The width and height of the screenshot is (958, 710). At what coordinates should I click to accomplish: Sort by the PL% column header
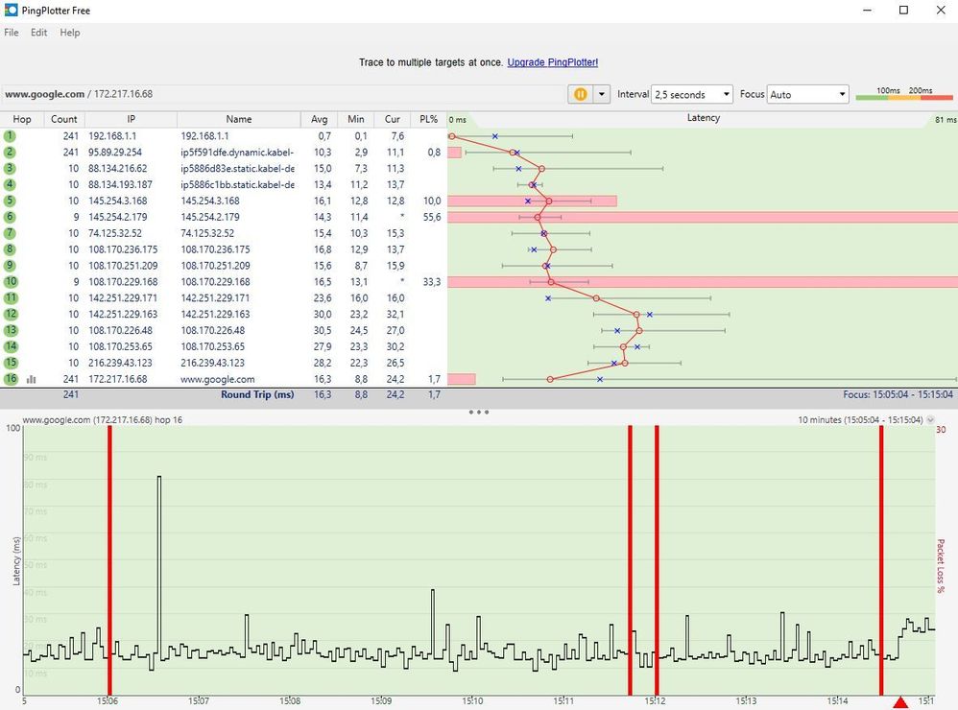click(427, 119)
